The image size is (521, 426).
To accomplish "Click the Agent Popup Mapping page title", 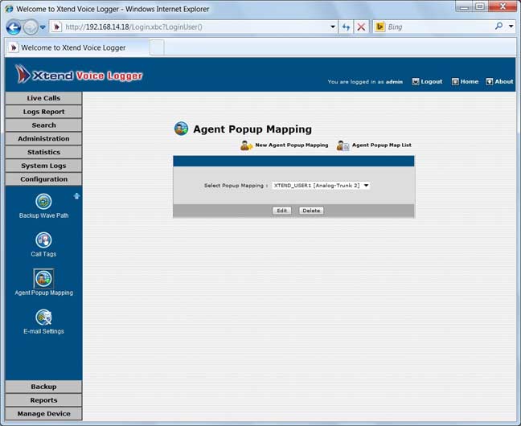I will 252,129.
